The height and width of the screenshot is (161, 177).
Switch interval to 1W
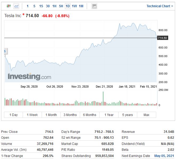(74, 6)
